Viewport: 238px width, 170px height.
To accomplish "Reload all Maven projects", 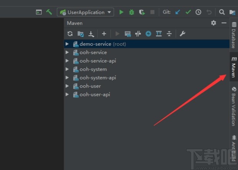I will [x=70, y=33].
